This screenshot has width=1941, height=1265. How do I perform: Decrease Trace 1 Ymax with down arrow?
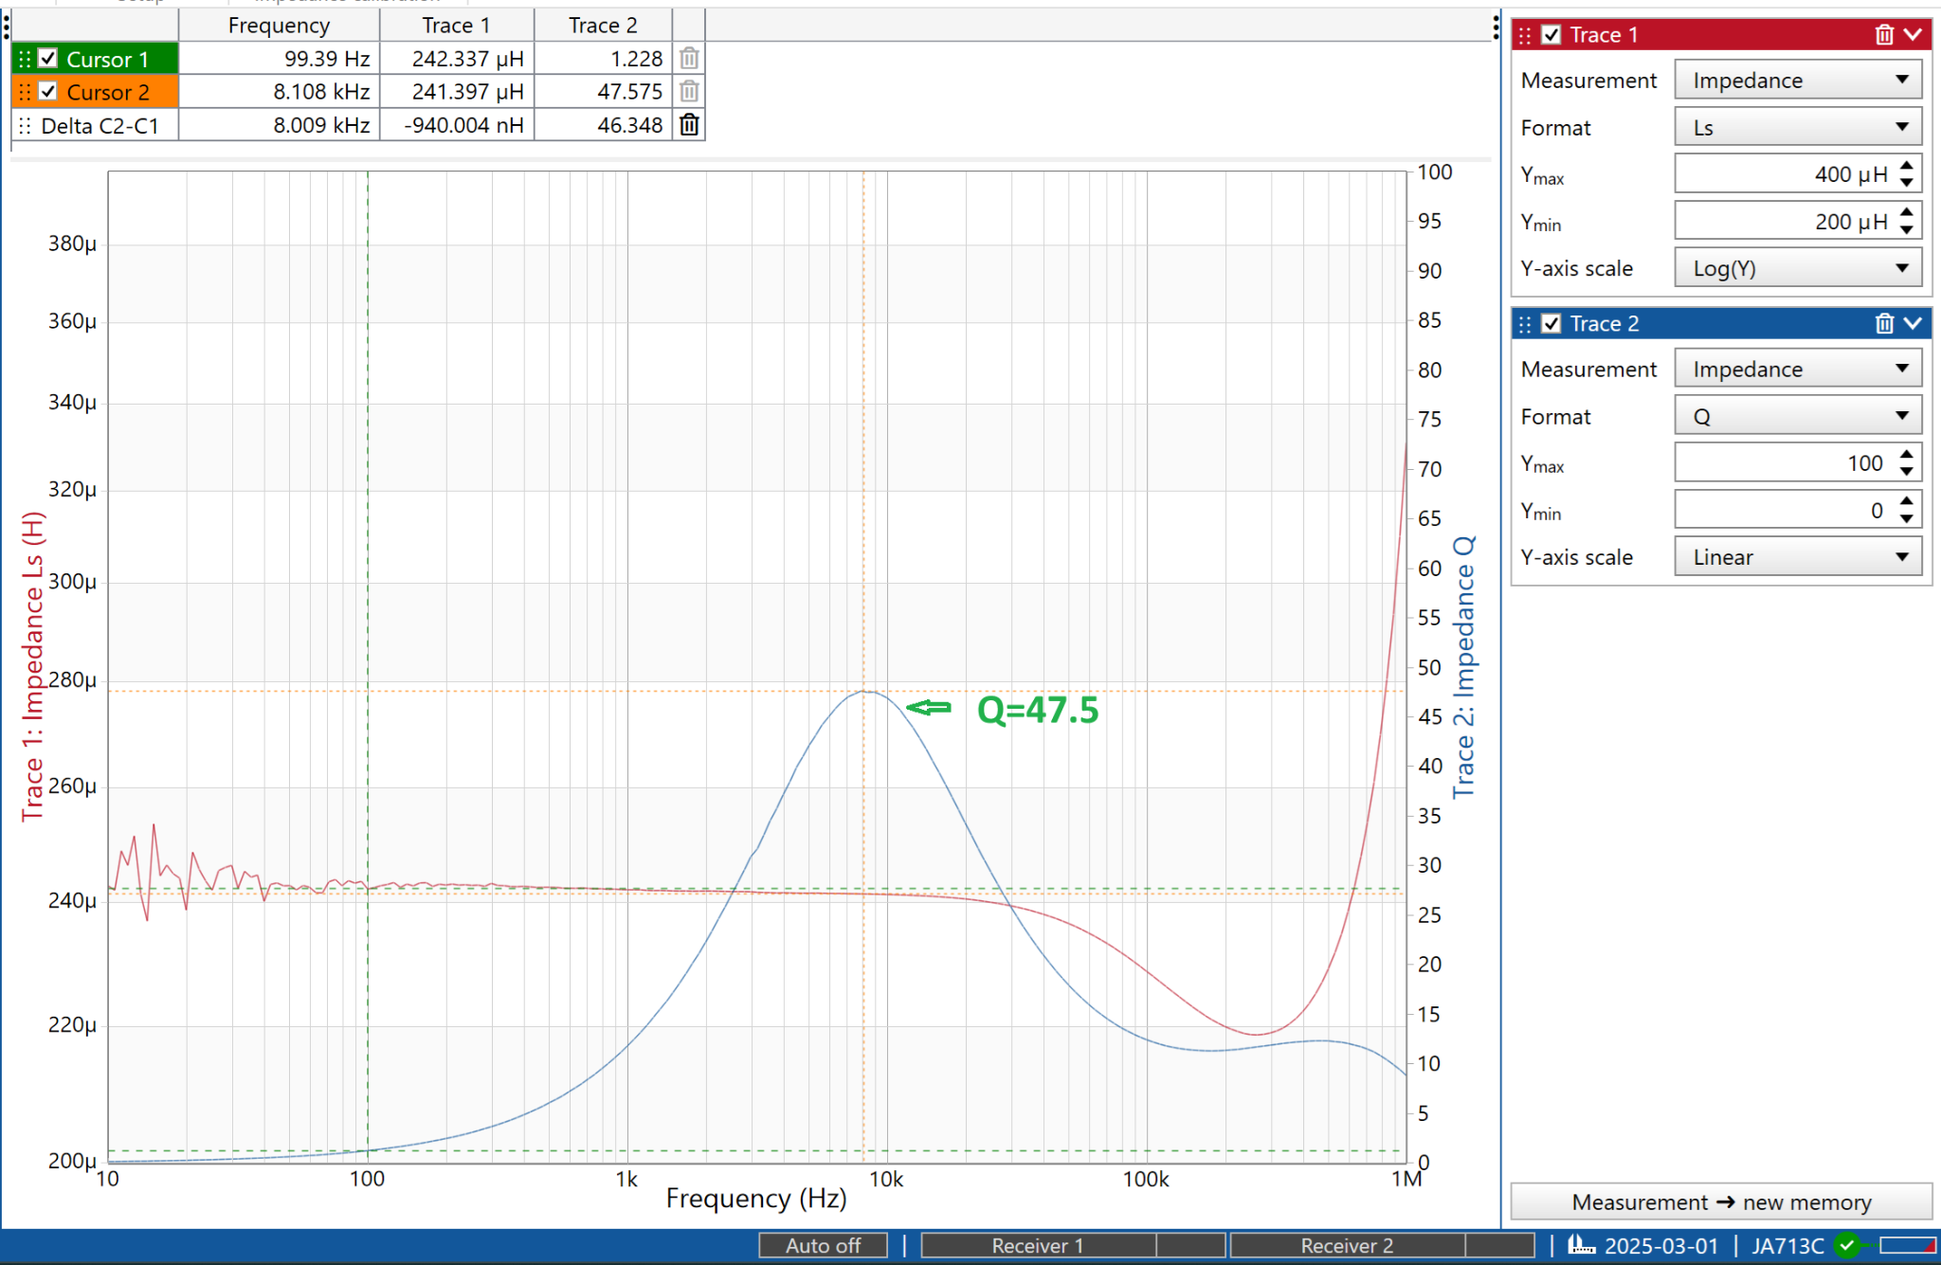(x=1907, y=183)
